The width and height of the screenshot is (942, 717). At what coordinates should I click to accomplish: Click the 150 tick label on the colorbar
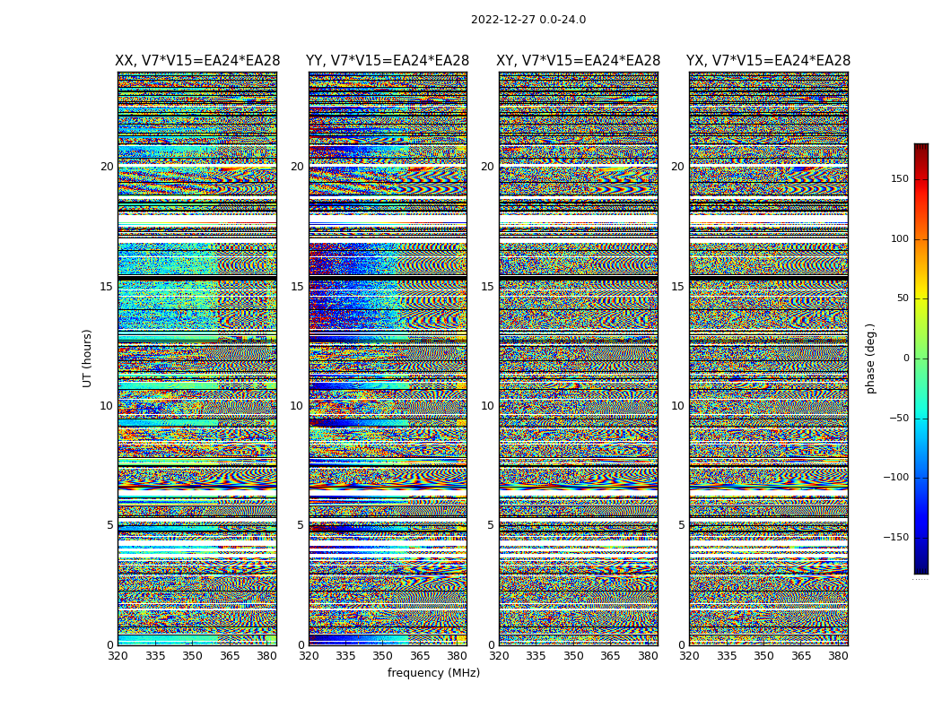click(x=900, y=179)
